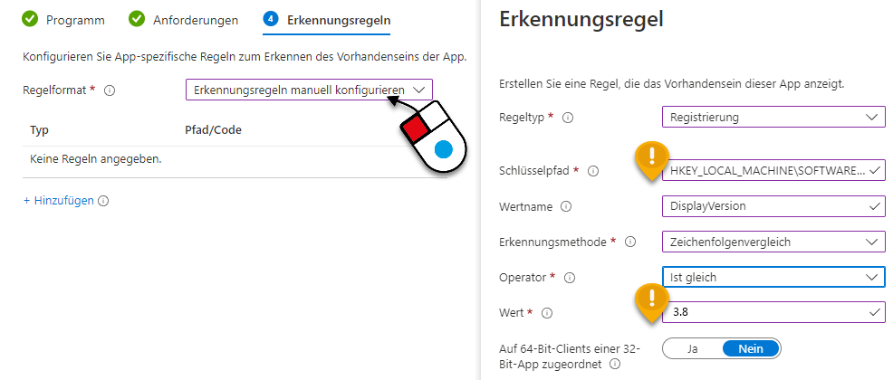The width and height of the screenshot is (893, 380).
Task: Click the Schlüsselpfad input field
Action: point(773,171)
